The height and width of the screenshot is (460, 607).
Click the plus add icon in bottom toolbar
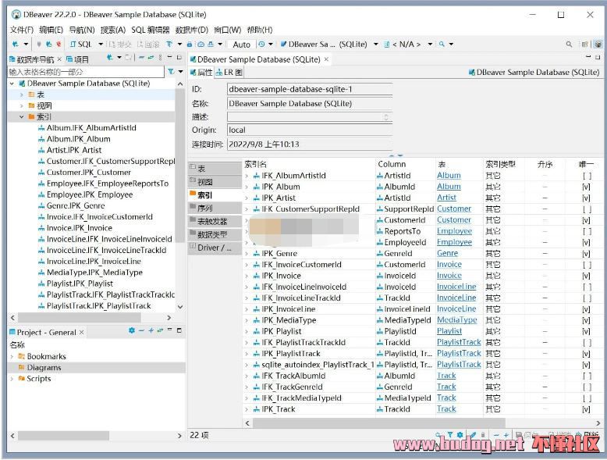(506, 435)
